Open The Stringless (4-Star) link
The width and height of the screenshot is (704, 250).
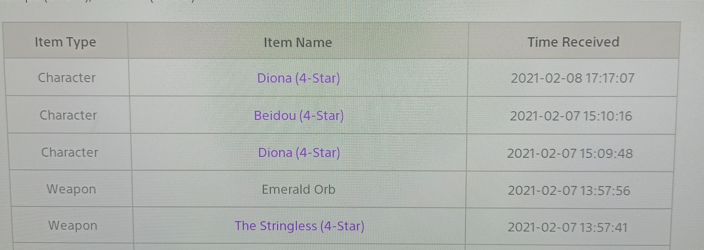[x=299, y=226]
